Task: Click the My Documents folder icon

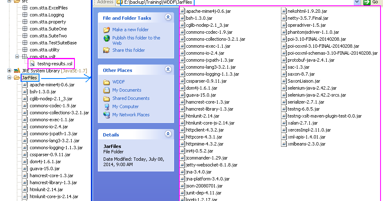Action: click(107, 90)
